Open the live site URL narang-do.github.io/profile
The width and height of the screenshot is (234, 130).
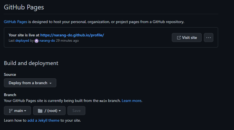pos(72,35)
